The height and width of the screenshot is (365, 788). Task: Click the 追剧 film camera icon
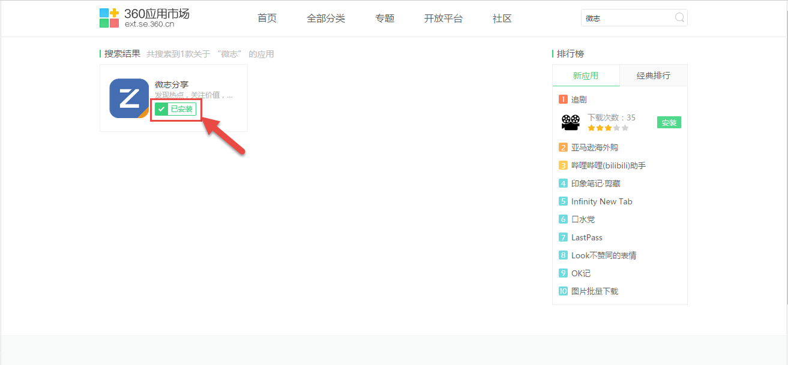[x=571, y=122]
